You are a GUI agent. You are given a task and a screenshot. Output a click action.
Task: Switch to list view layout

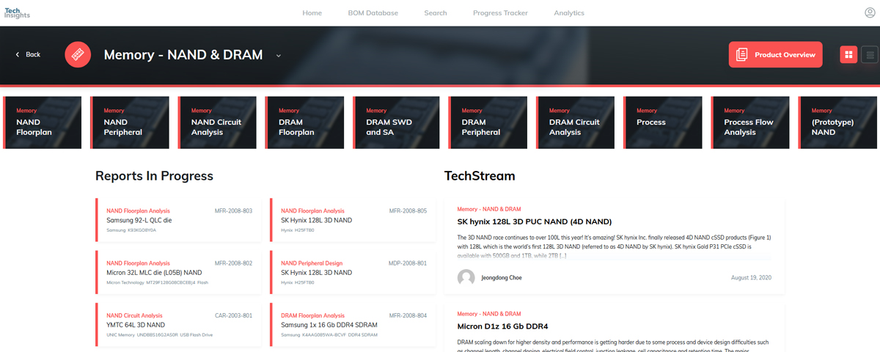pyautogui.click(x=870, y=54)
